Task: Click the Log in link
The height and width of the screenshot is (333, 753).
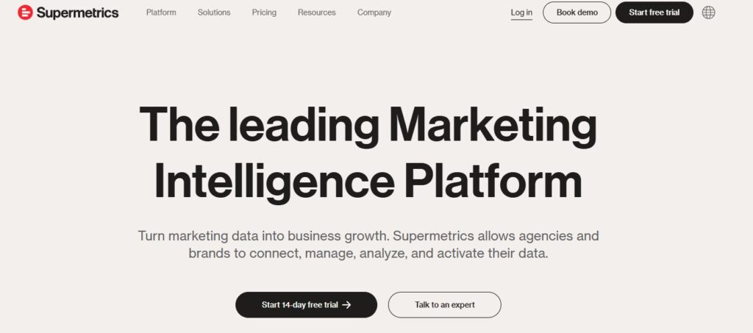Action: coord(521,12)
